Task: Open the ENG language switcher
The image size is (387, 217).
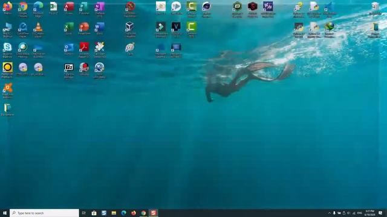Action: click(x=360, y=213)
